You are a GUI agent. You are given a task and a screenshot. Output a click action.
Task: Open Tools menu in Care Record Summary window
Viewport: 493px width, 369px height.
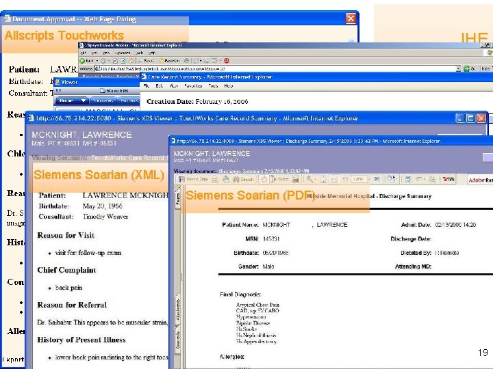click(213, 85)
